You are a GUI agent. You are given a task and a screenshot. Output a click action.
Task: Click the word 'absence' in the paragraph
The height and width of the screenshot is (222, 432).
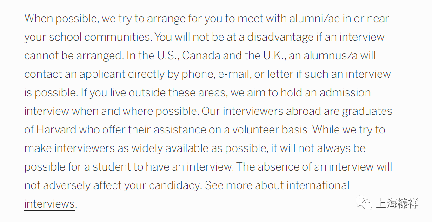(276, 167)
